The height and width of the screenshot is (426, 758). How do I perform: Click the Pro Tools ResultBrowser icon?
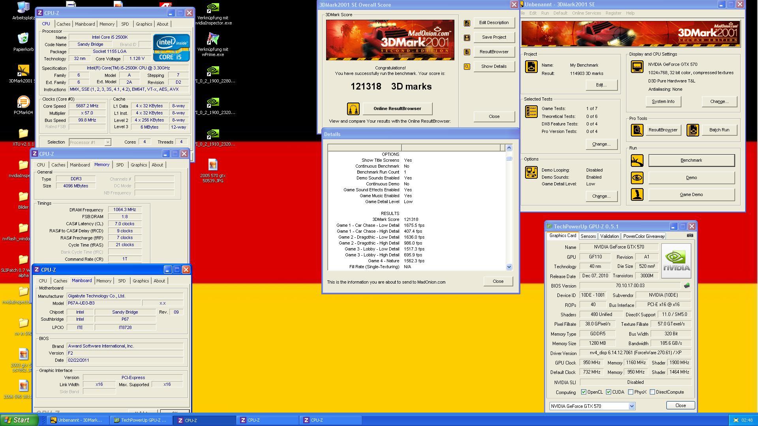click(637, 130)
